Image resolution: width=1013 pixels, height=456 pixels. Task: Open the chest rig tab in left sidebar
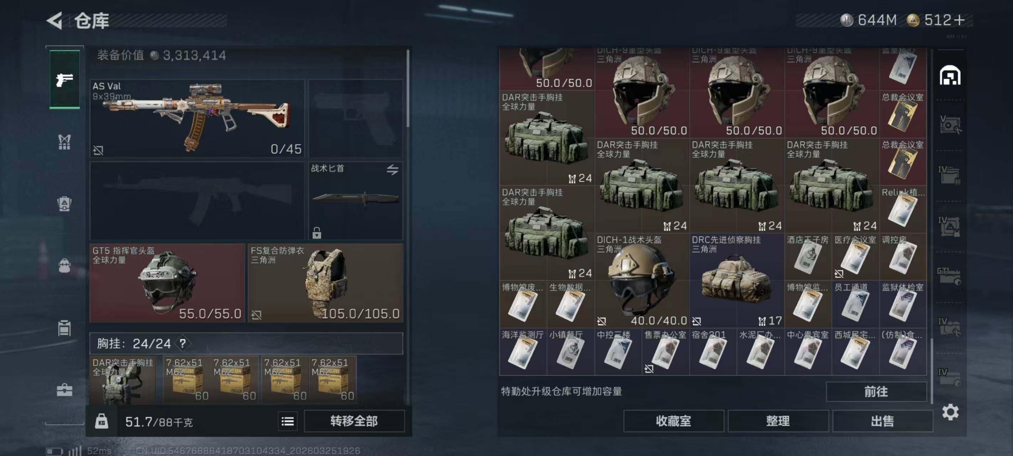tap(64, 142)
